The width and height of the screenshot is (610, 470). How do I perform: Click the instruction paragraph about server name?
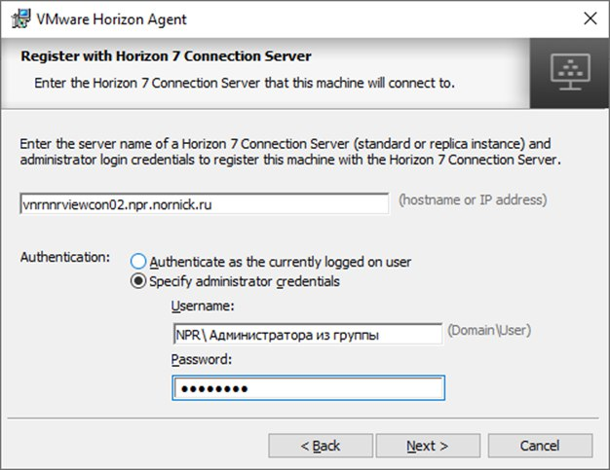tap(291, 151)
